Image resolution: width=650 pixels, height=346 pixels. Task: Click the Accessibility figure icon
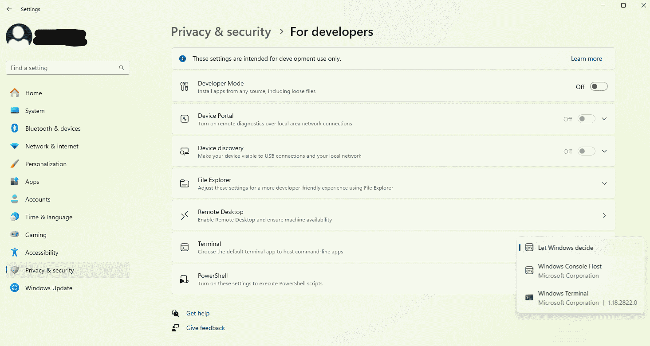pos(15,253)
